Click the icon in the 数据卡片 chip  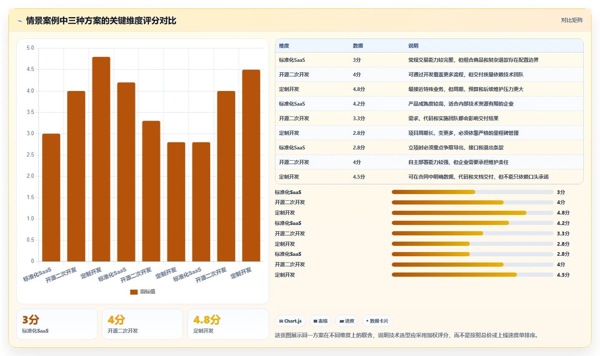[367, 321]
